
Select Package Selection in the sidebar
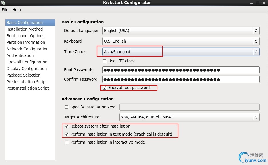[23, 75]
